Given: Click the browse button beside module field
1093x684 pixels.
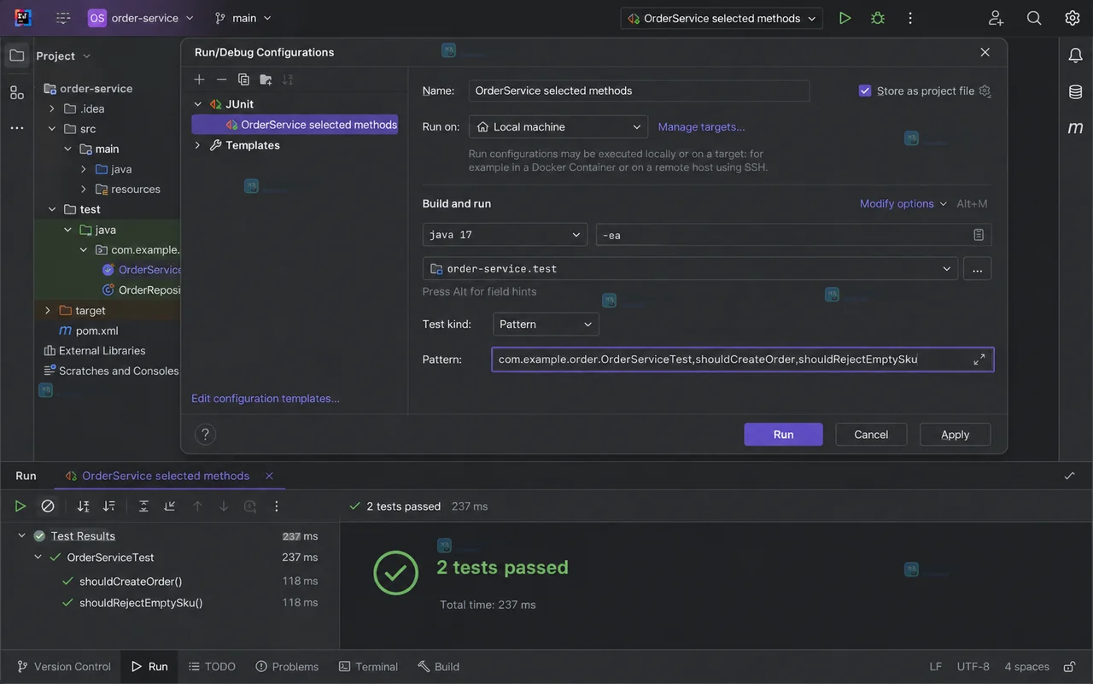Looking at the screenshot, I should [x=977, y=269].
